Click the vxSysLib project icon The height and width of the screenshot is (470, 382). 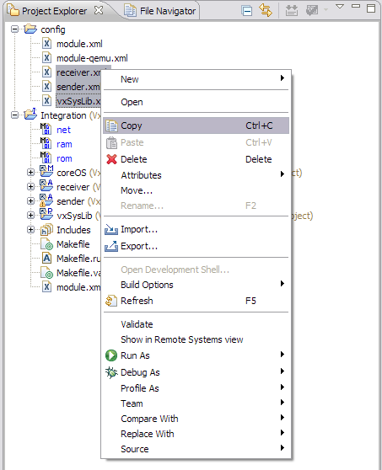click(46, 214)
